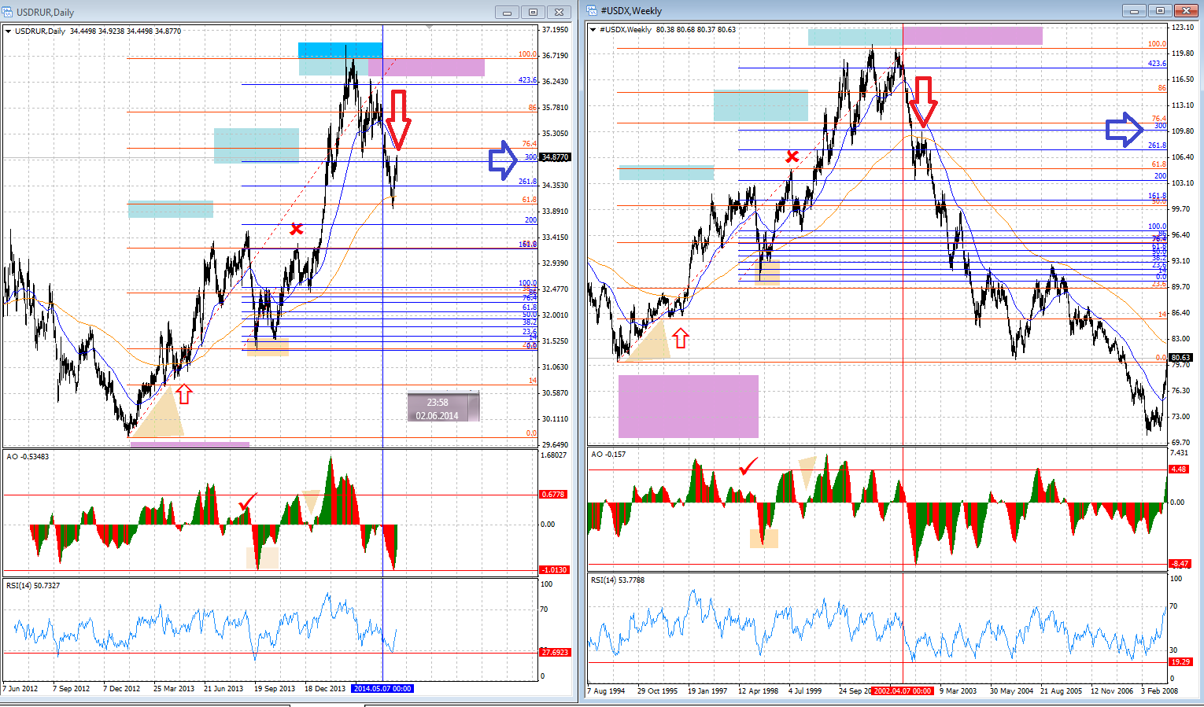Viewport: 1204px width, 707px height.
Task: Click the 69.70 price on USDX scale
Action: 1180,443
